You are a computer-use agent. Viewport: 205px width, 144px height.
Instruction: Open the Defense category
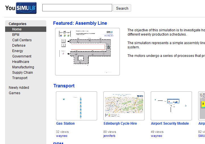(x=19, y=46)
